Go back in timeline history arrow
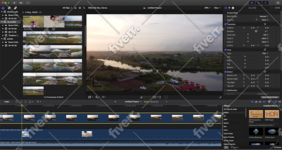Screen dimensions: 282x150 [x=115, y=102]
